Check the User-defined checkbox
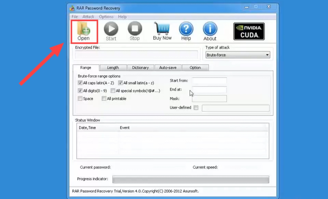This screenshot has height=199, width=328. tap(196, 108)
